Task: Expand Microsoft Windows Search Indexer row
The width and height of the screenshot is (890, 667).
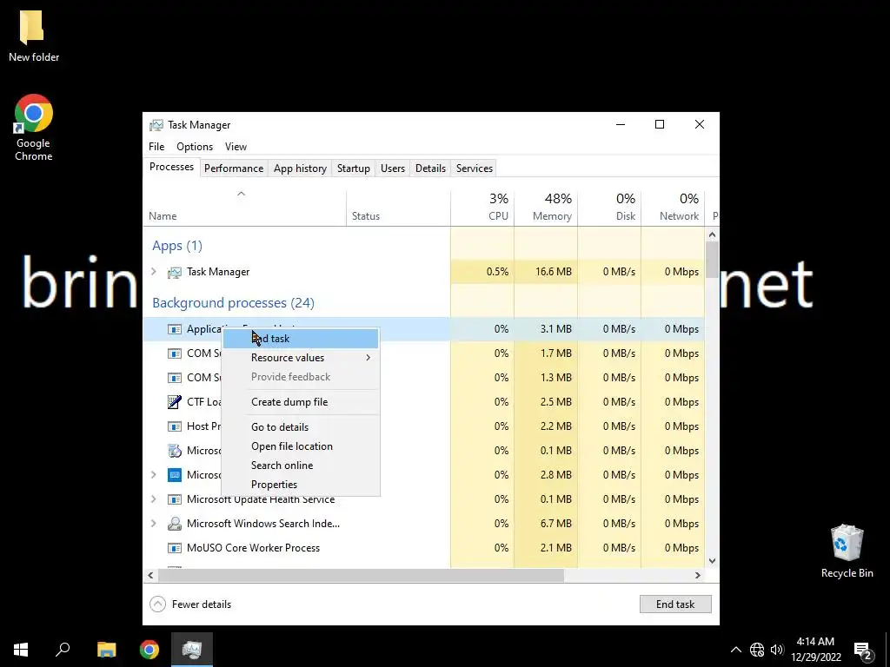Action: click(x=153, y=524)
